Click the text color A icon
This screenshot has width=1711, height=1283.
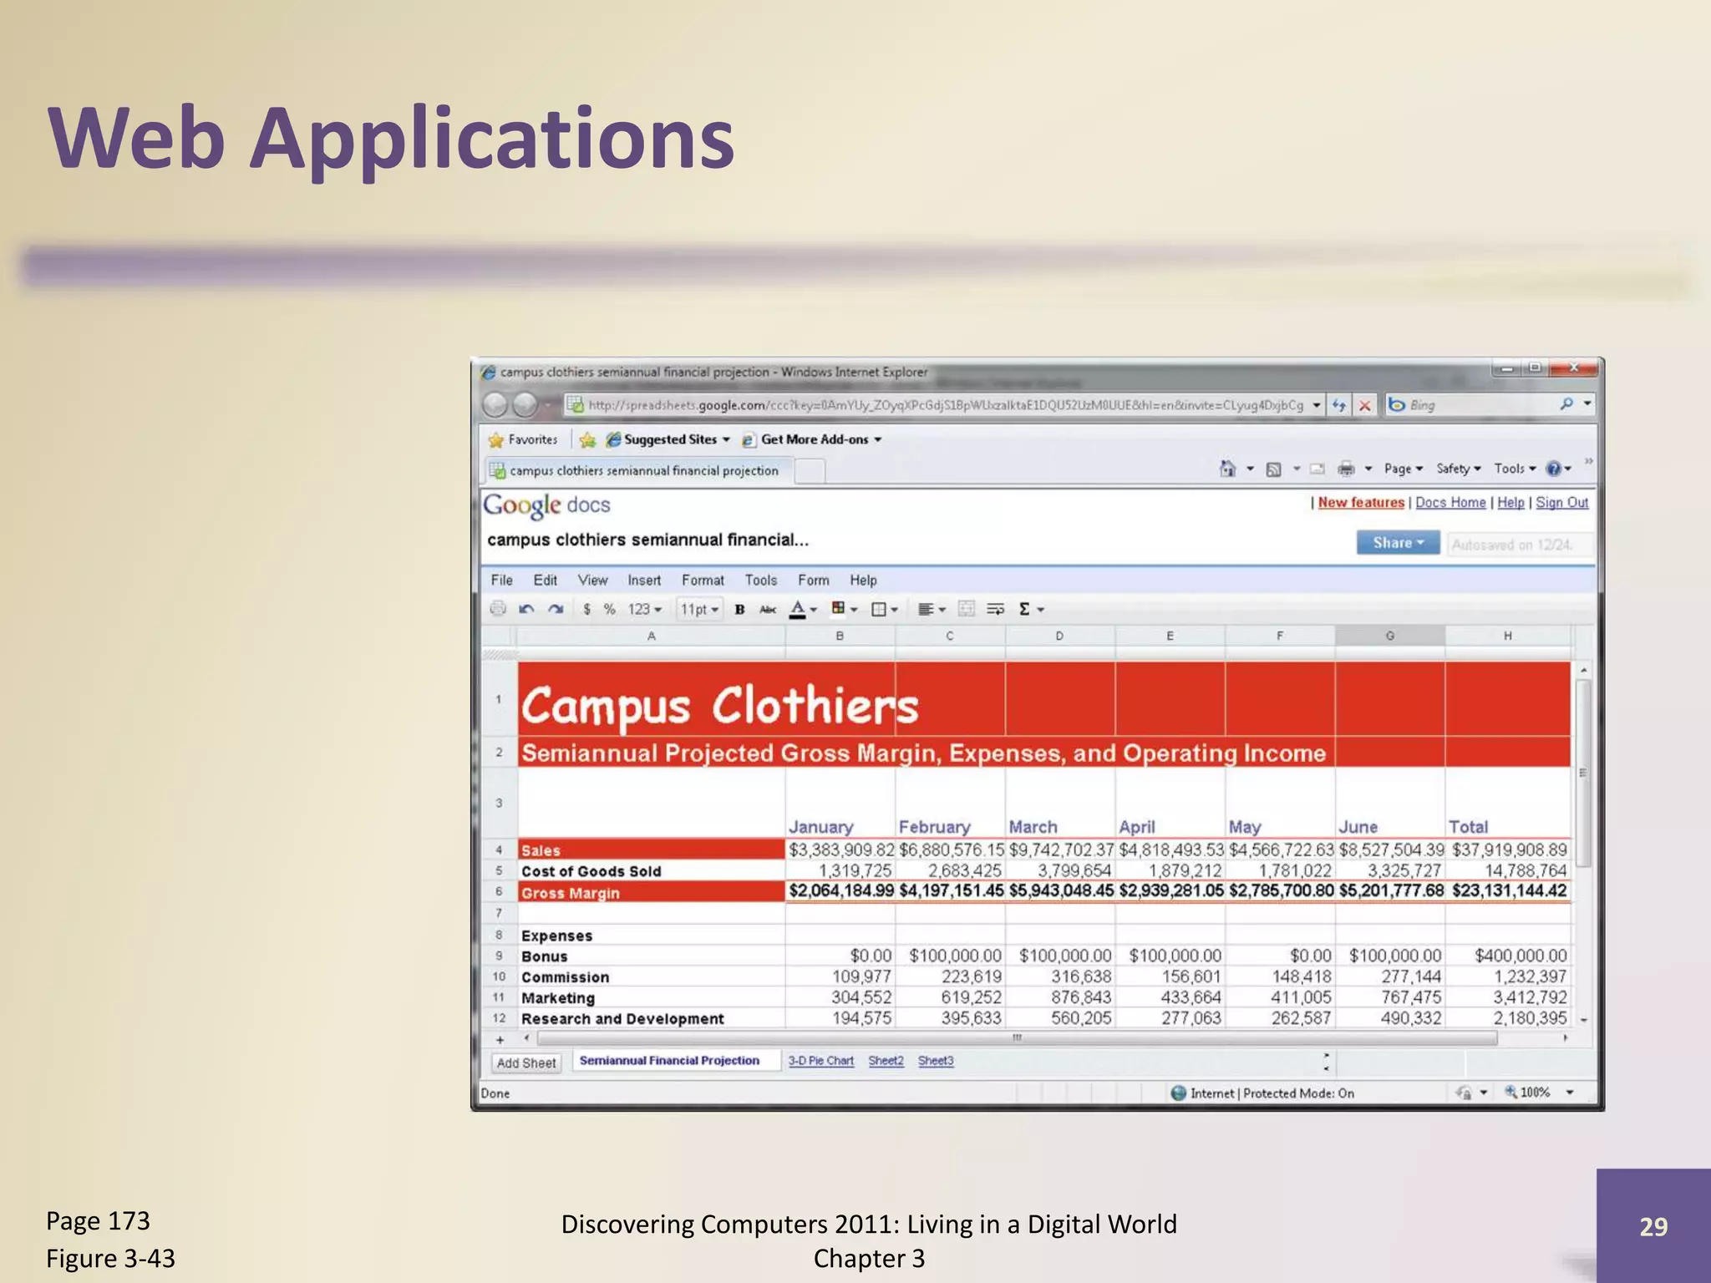pos(798,609)
